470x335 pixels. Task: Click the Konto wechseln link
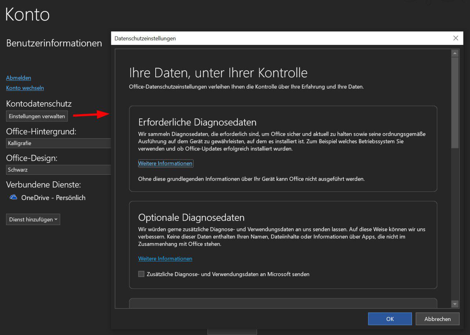pos(25,88)
